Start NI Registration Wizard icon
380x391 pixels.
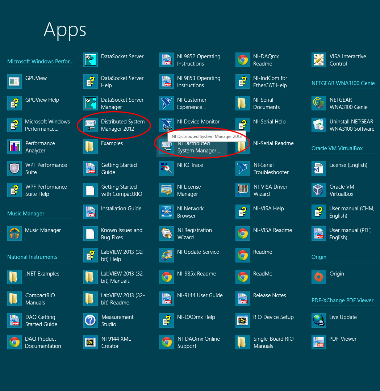click(x=166, y=234)
